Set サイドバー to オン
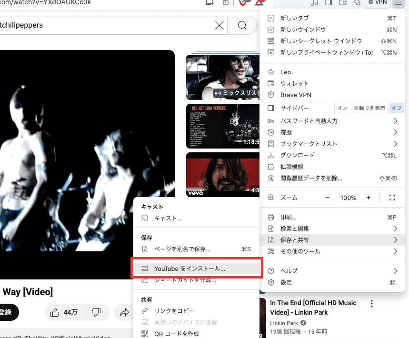 pyautogui.click(x=342, y=108)
